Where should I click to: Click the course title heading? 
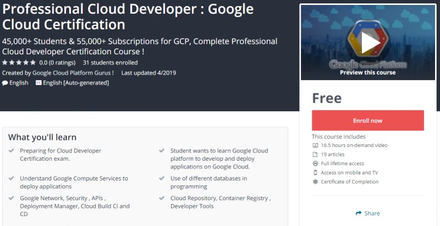point(128,16)
